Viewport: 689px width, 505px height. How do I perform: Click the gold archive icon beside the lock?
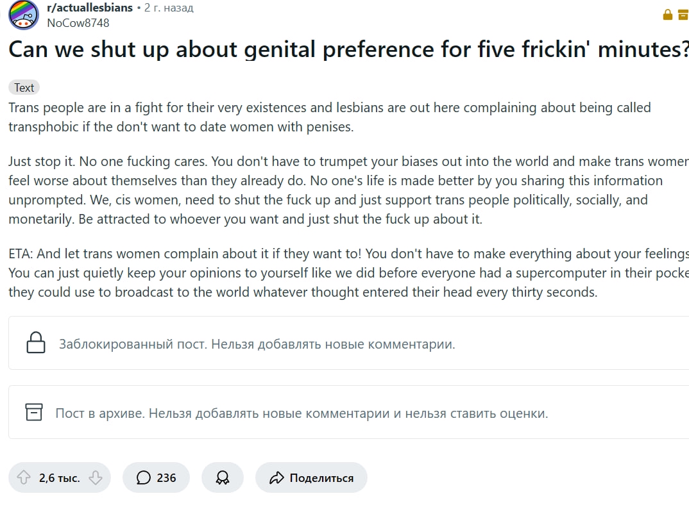tap(684, 14)
